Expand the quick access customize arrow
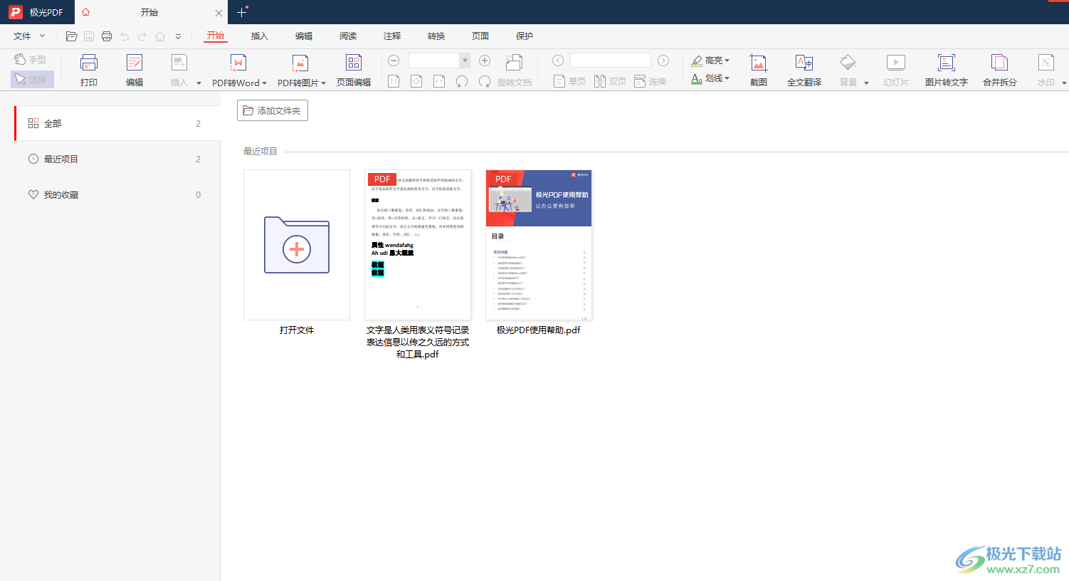This screenshot has width=1069, height=581. pyautogui.click(x=178, y=36)
